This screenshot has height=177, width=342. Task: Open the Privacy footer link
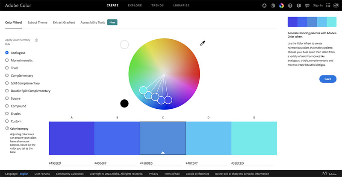point(153,174)
